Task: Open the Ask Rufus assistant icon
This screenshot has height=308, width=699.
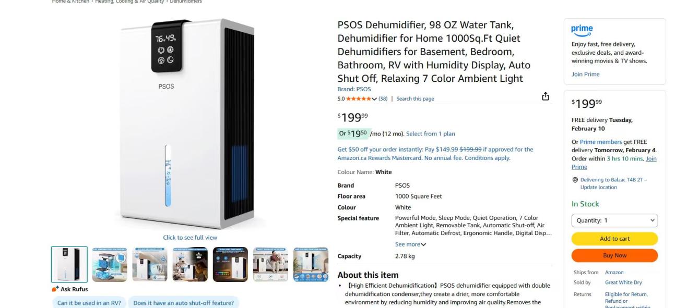Action: pyautogui.click(x=55, y=289)
